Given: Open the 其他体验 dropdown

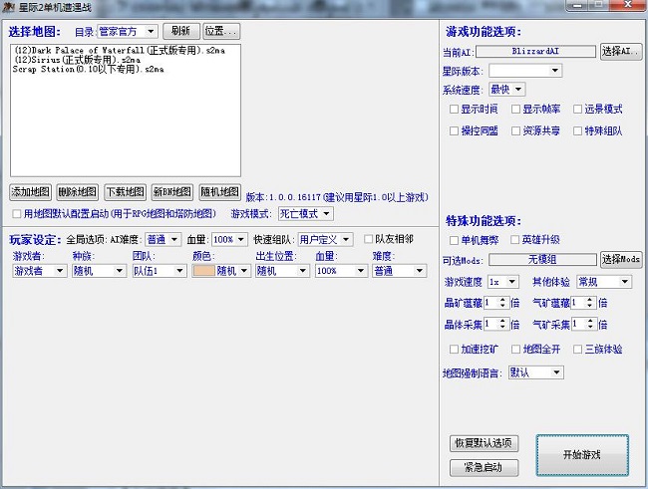Looking at the screenshot, I should (604, 282).
